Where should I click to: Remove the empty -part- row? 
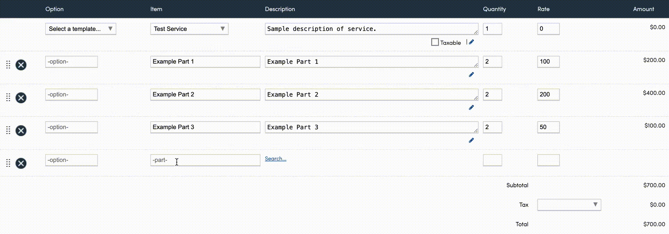pyautogui.click(x=21, y=163)
